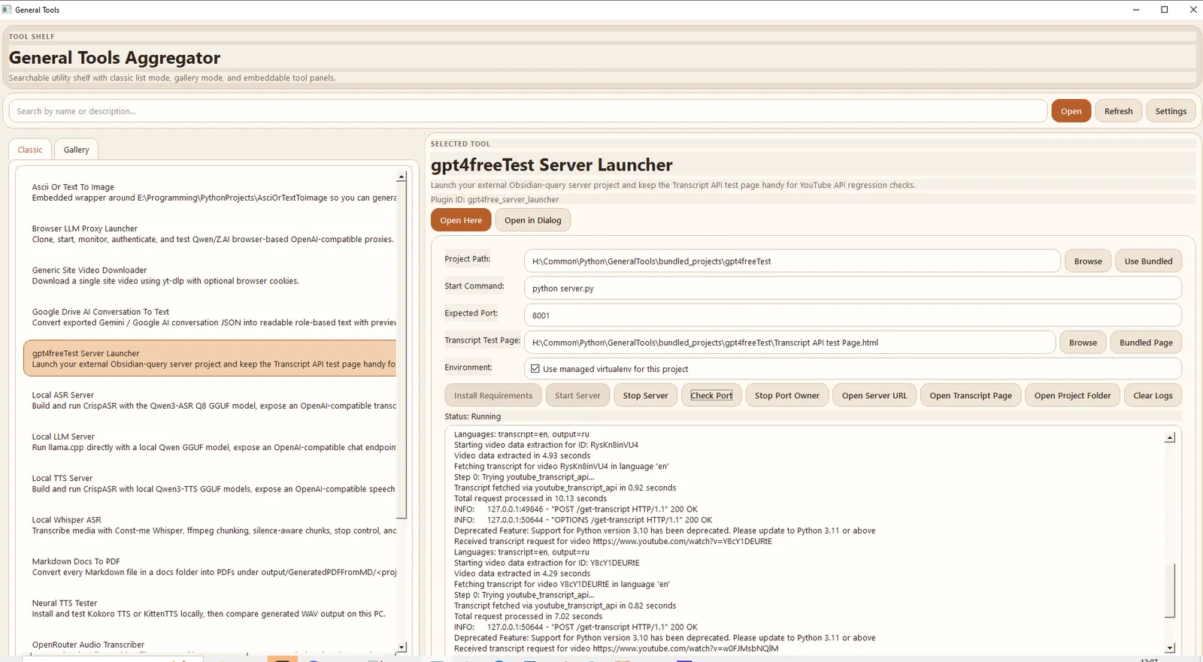Stop the server with Stop Server
The image size is (1203, 662).
(x=645, y=395)
